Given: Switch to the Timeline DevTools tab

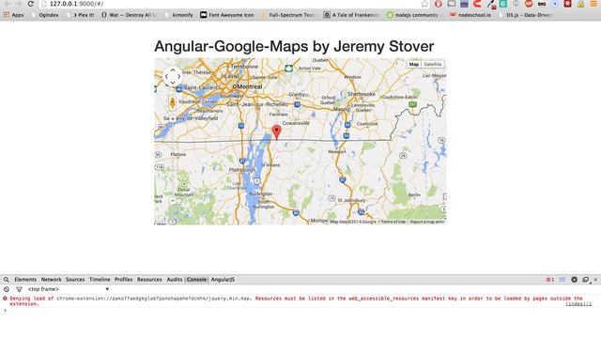Looking at the screenshot, I should (x=100, y=280).
